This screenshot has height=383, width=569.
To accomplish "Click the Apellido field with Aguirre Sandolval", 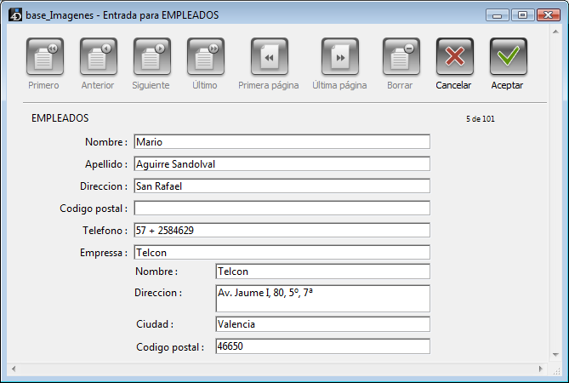I will point(282,163).
